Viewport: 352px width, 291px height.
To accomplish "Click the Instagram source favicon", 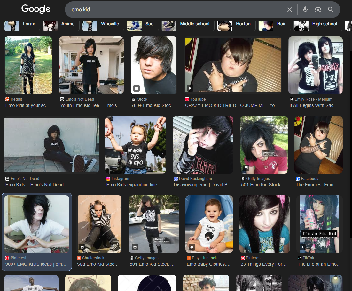I will (108, 179).
